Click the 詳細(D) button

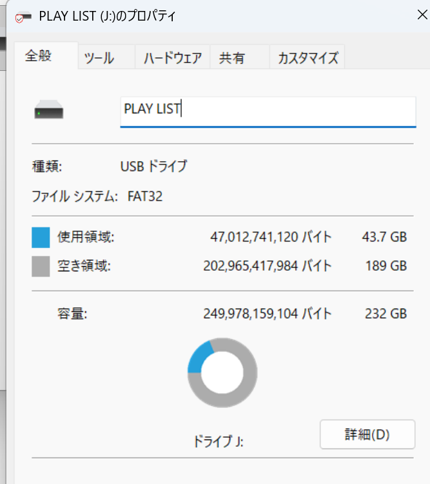(x=367, y=434)
